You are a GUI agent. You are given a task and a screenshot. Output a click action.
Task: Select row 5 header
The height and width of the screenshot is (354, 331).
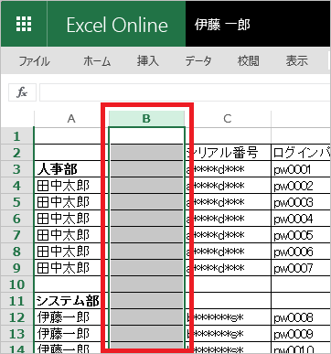16,202
